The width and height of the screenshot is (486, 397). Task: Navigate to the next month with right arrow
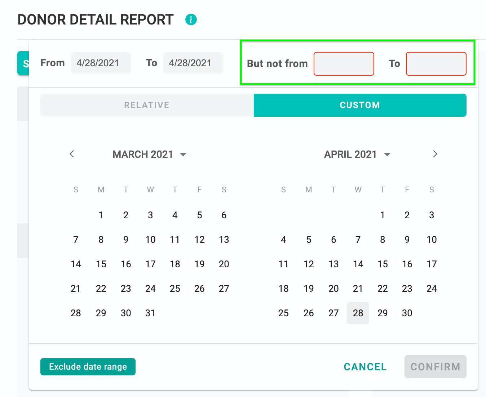click(x=435, y=154)
